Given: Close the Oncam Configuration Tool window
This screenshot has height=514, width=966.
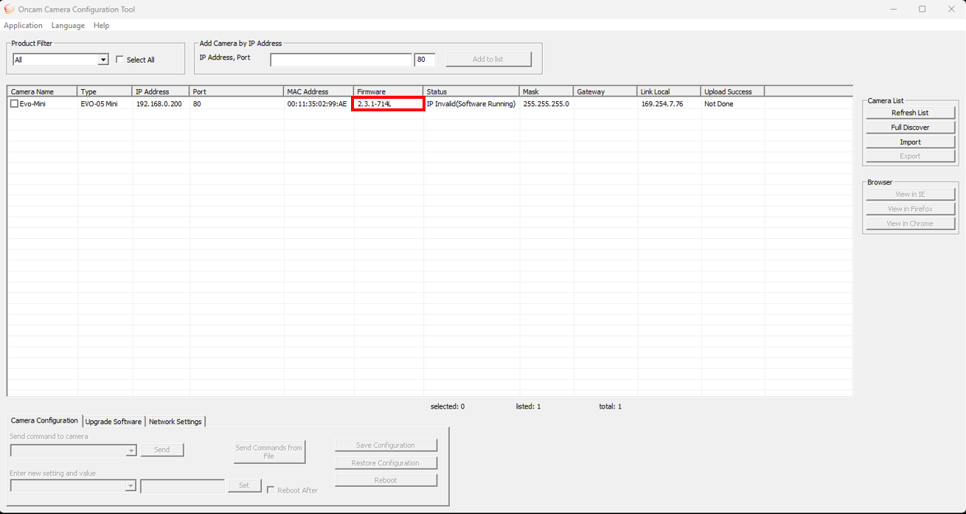Looking at the screenshot, I should [951, 9].
